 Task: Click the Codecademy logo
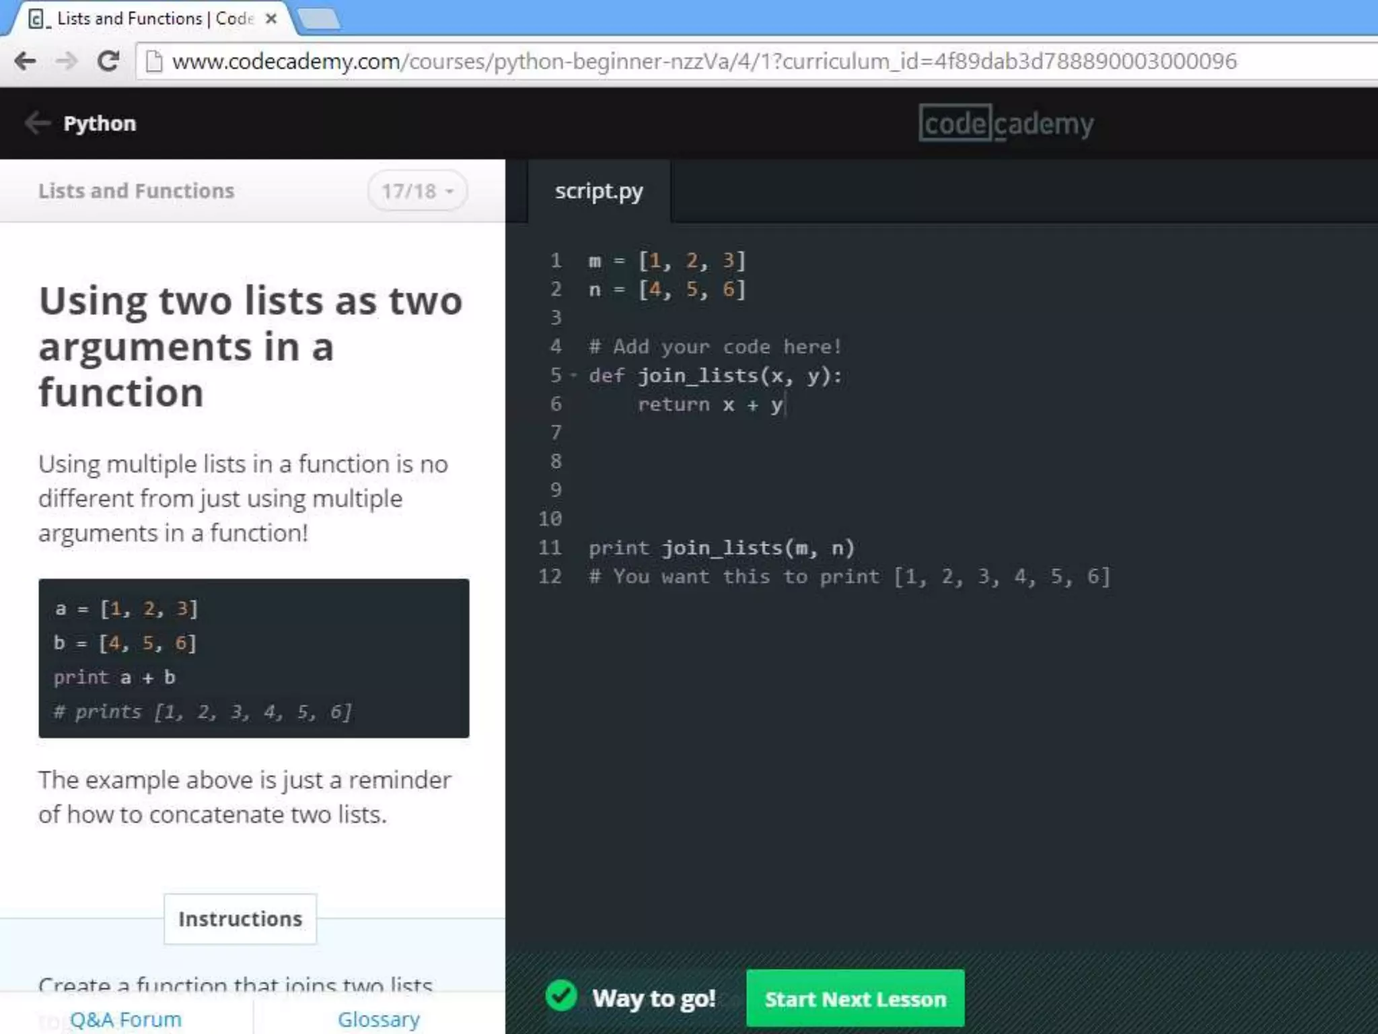pos(1006,123)
